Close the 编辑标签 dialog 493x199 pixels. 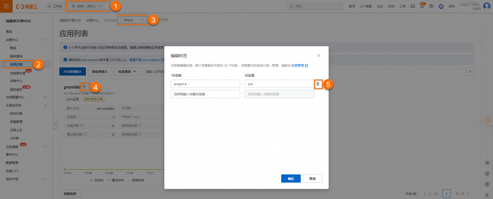[x=319, y=56]
